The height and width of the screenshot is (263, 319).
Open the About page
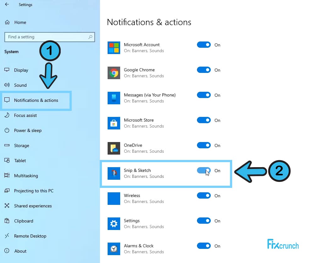point(20,251)
